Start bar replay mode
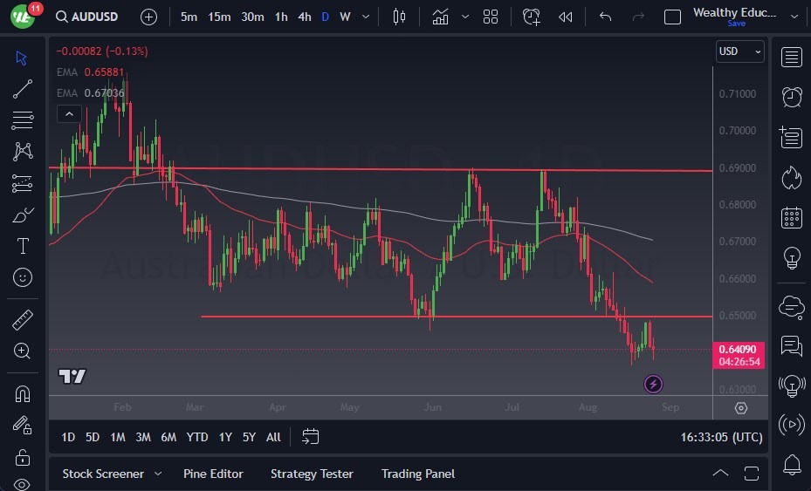Screen dimensions: 811x491 click(566, 17)
